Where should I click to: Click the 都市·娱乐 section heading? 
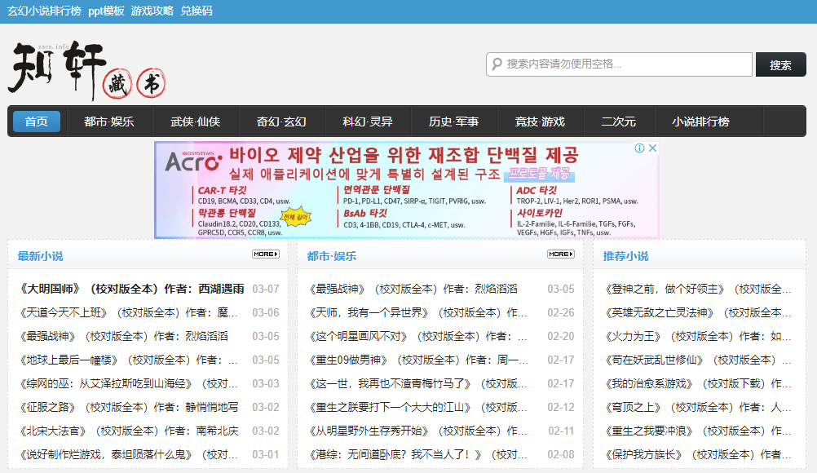pyautogui.click(x=332, y=256)
